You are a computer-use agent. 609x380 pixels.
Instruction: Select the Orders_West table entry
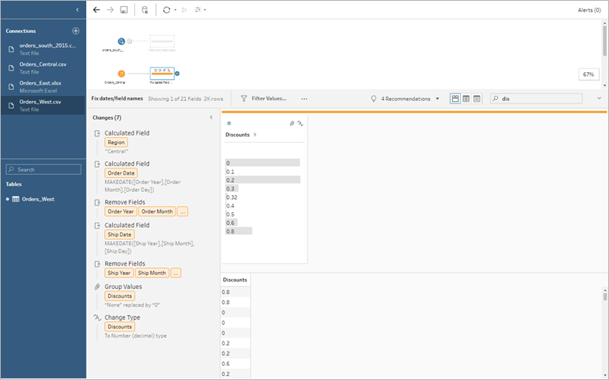tap(38, 199)
